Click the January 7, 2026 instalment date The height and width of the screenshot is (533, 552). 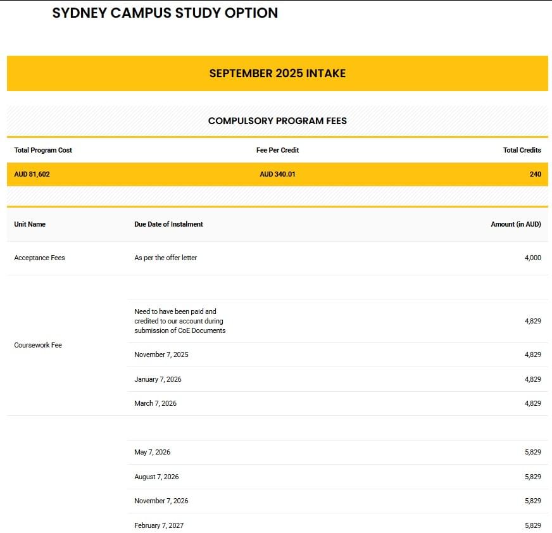coord(158,379)
